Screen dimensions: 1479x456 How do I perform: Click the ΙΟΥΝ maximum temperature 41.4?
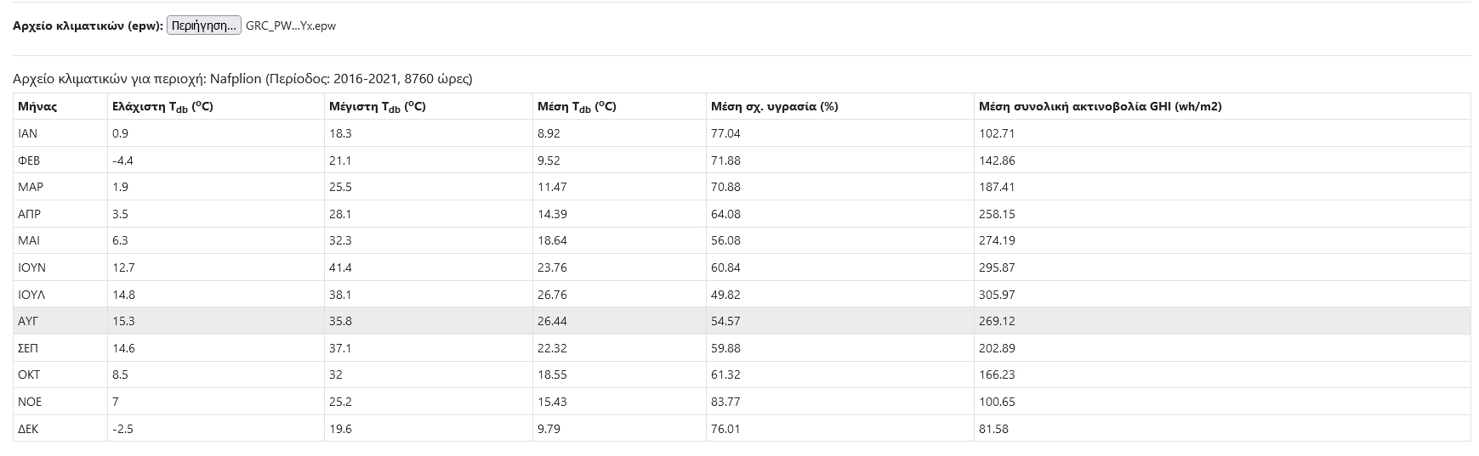point(340,267)
